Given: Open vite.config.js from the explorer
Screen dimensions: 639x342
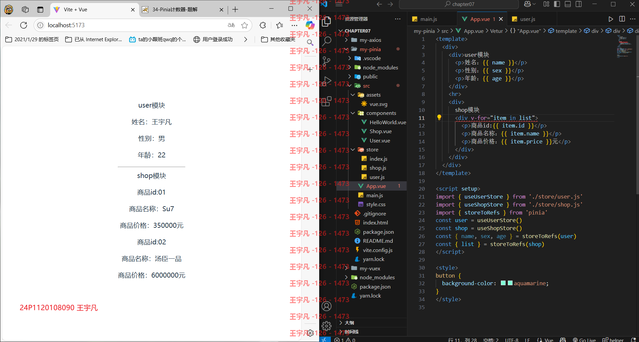Looking at the screenshot, I should [x=371, y=250].
